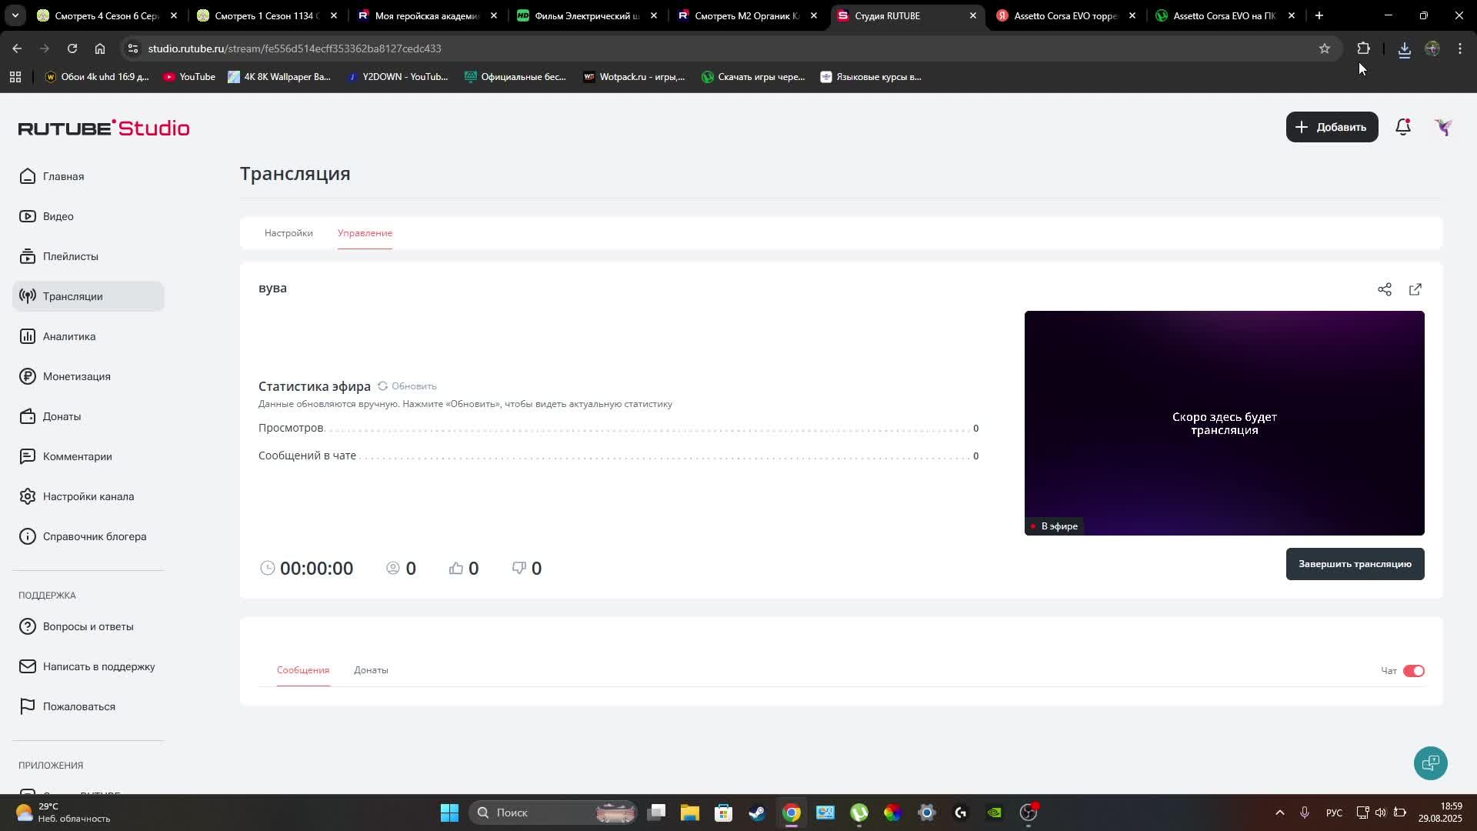Select the Донаты tab below chat
This screenshot has width=1477, height=831.
pyautogui.click(x=371, y=670)
